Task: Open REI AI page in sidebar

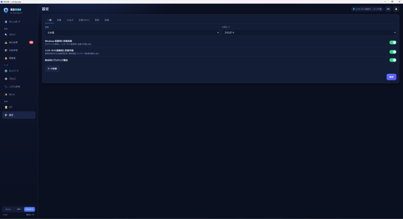Action: 19,95
